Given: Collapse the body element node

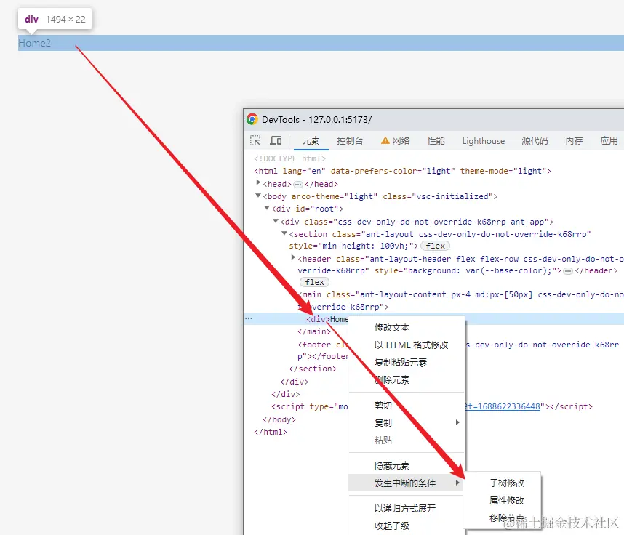Looking at the screenshot, I should pos(258,196).
